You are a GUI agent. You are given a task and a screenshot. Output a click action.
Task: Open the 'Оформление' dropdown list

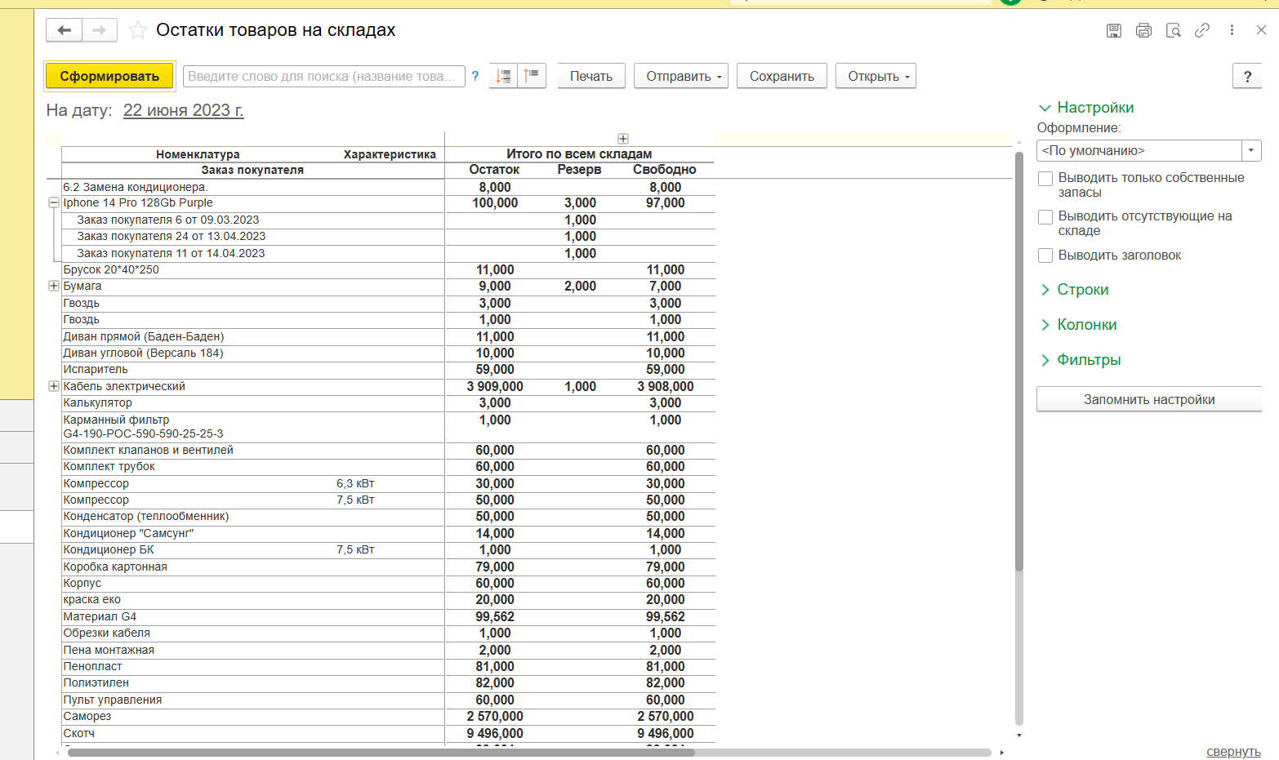[x=1251, y=151]
